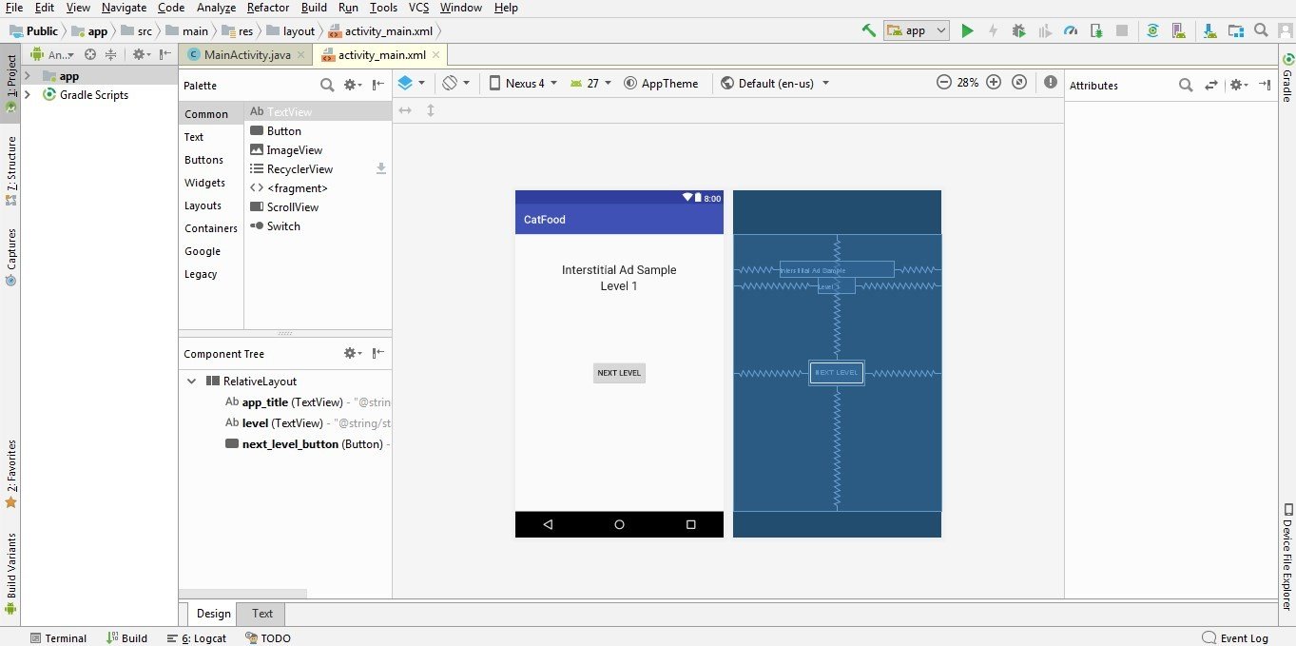1296x646 pixels.
Task: Open the app run configuration dropdown
Action: tap(917, 30)
